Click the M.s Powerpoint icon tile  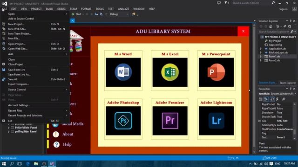pyautogui.click(x=216, y=72)
